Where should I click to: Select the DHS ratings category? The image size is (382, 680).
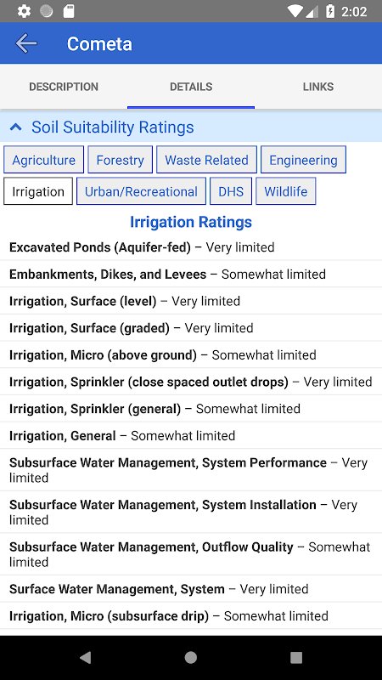tap(231, 190)
